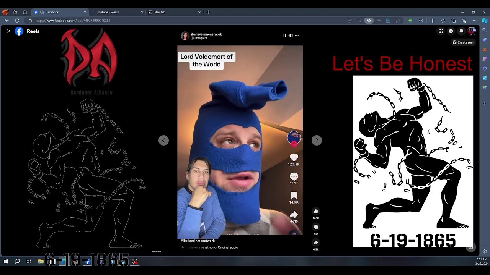Open Edge workspaces icon

pos(15,12)
